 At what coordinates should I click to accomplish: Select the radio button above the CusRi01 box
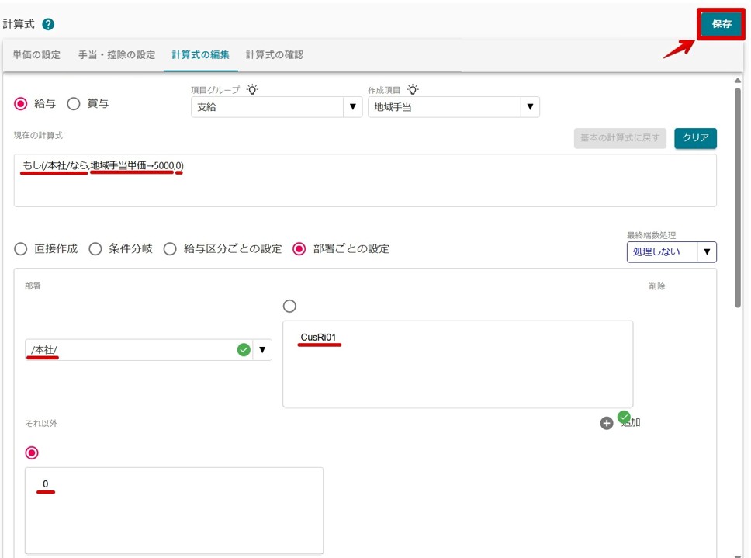289,306
